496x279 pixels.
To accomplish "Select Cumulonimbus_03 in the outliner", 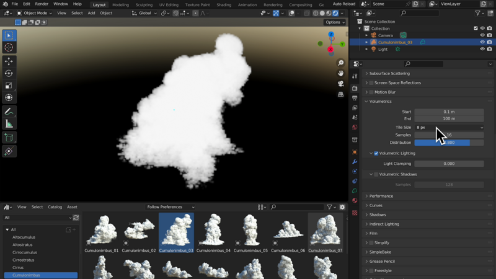I will (395, 42).
